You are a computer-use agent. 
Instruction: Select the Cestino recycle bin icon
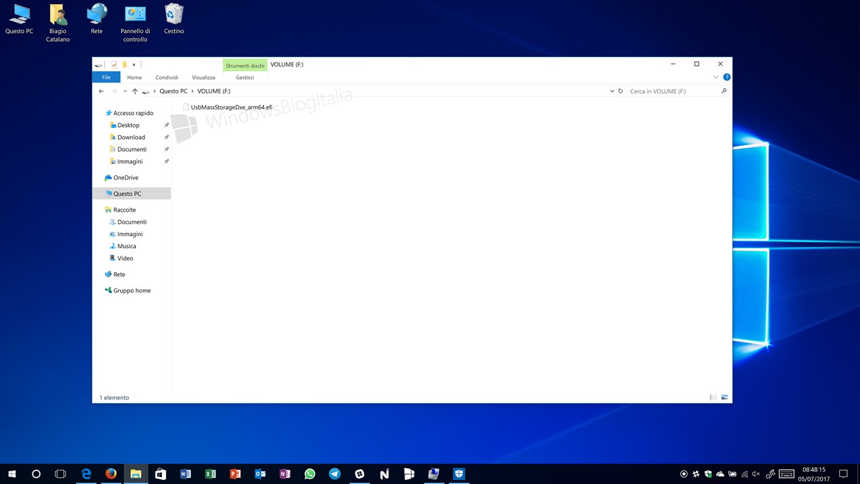(x=174, y=19)
